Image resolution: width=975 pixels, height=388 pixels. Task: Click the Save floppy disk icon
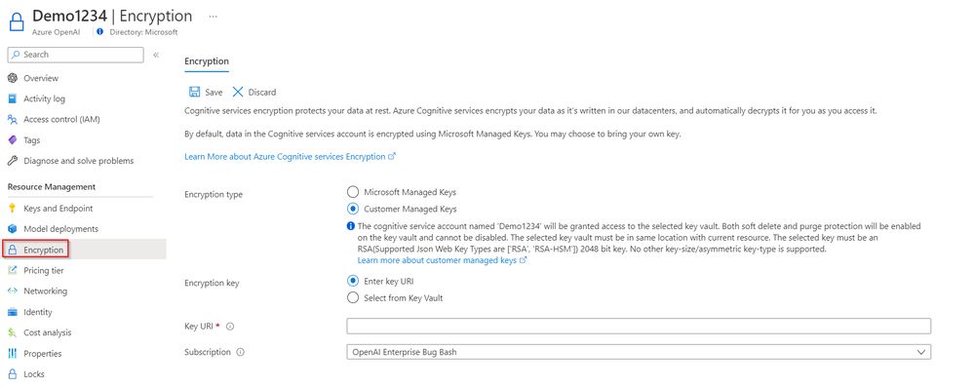(195, 92)
